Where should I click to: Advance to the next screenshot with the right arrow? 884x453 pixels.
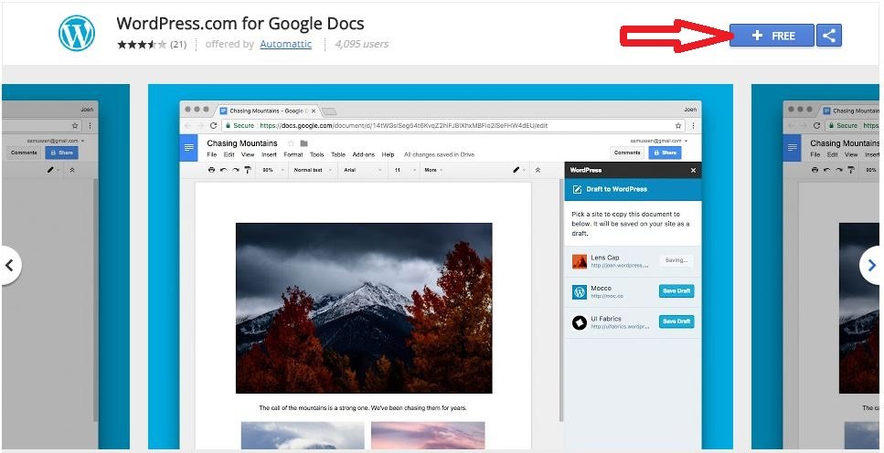pyautogui.click(x=871, y=265)
